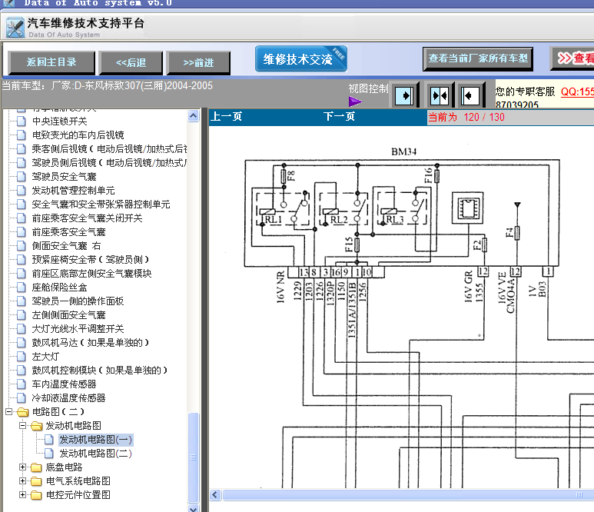Image resolution: width=594 pixels, height=512 pixels.
Task: Open the QQ customer service link
Action: [x=577, y=91]
